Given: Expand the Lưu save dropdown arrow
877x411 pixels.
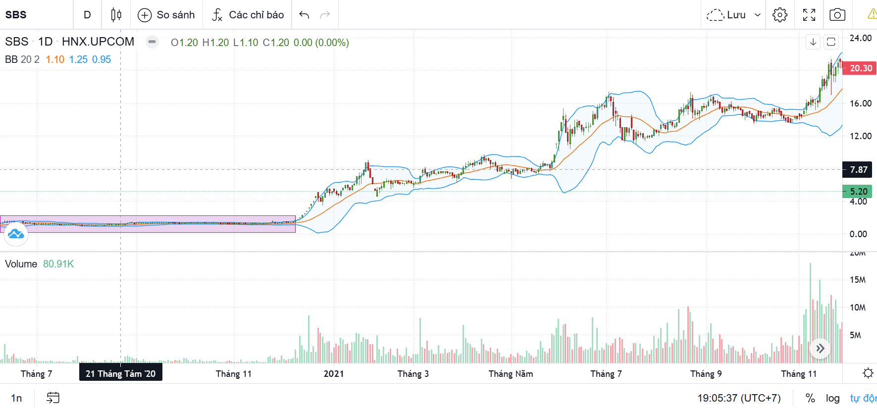Looking at the screenshot, I should [x=757, y=15].
